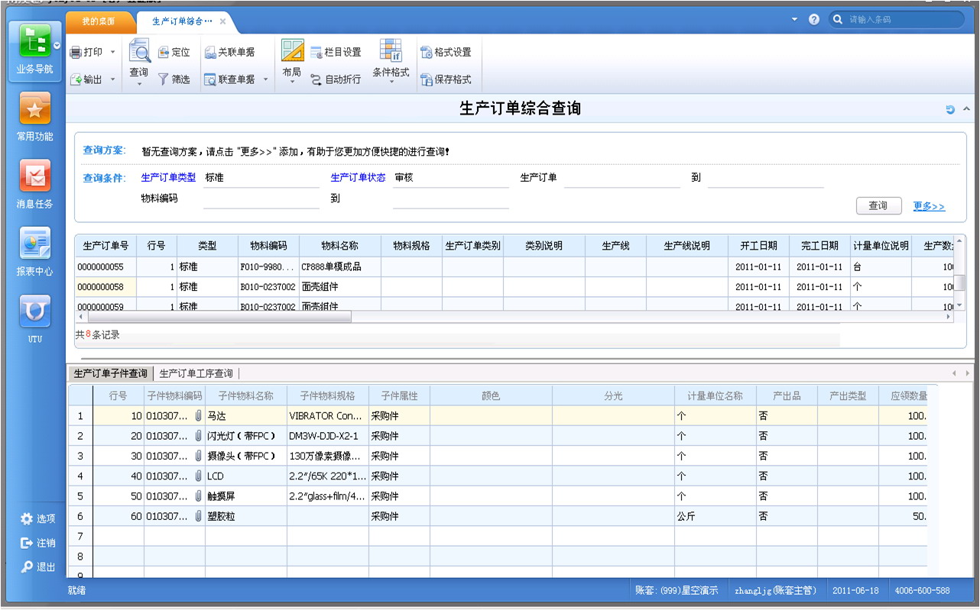This screenshot has width=980, height=610.
Task: Expand the 联查单据 dropdown arrow
Action: point(266,79)
